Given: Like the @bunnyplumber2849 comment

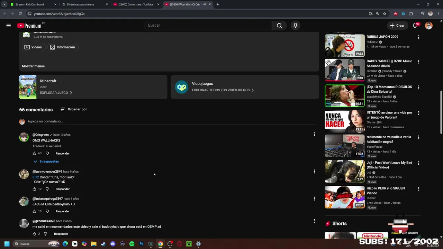Looking at the screenshot, I should pos(34,189).
